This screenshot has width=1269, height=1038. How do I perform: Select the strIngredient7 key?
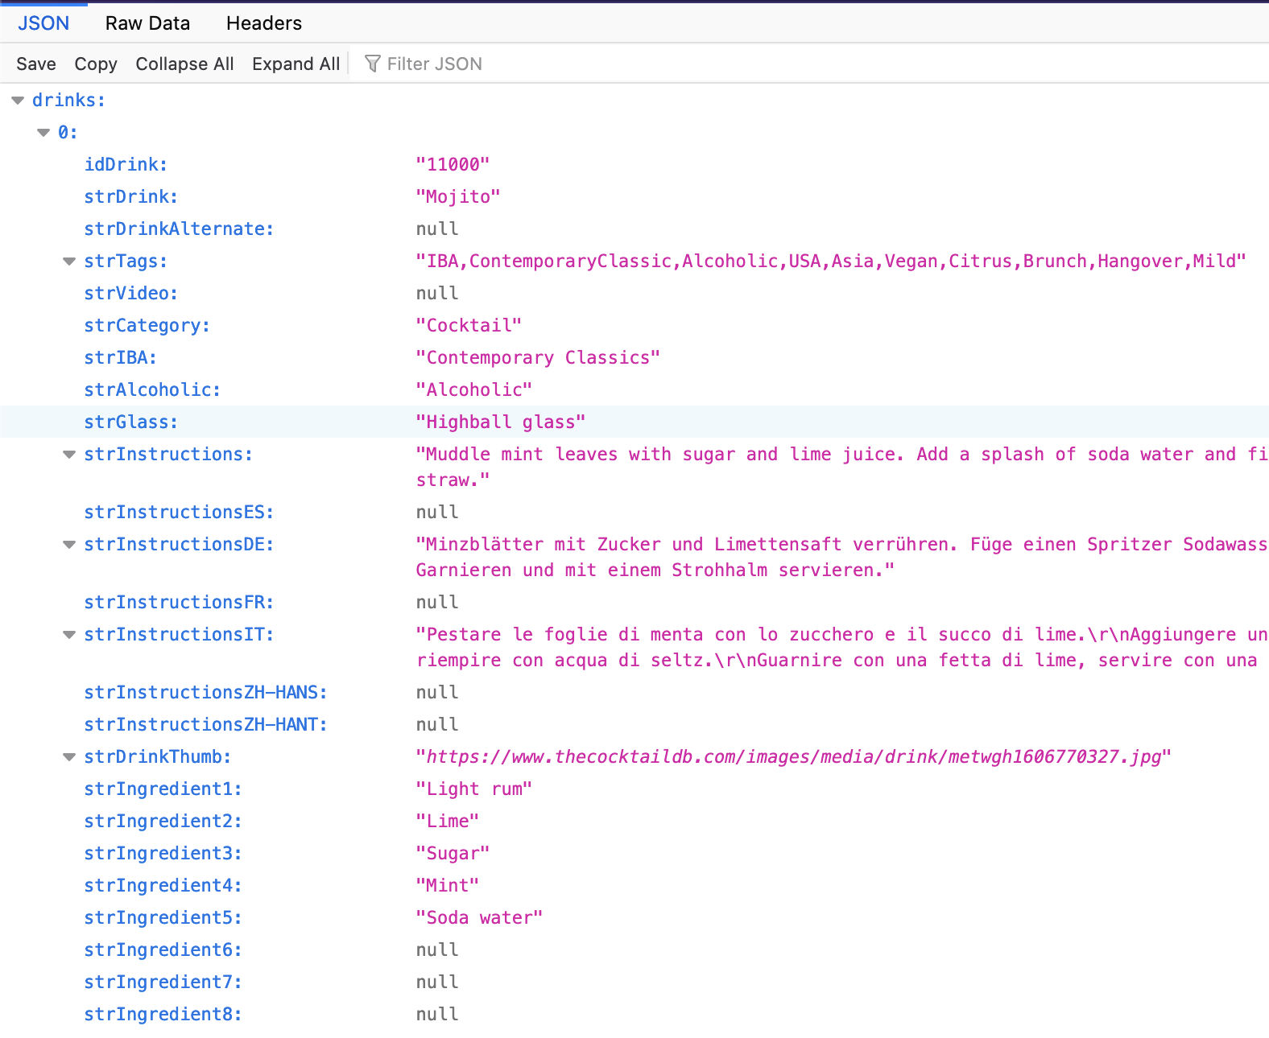163,982
